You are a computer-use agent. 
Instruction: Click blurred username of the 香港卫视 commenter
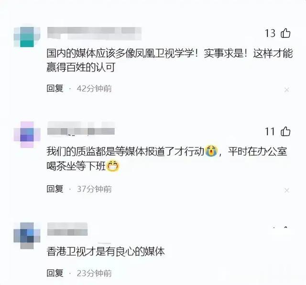point(67,229)
